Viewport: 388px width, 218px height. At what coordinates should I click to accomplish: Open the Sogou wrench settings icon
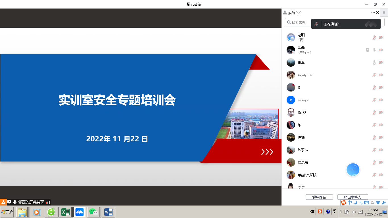pos(384,203)
